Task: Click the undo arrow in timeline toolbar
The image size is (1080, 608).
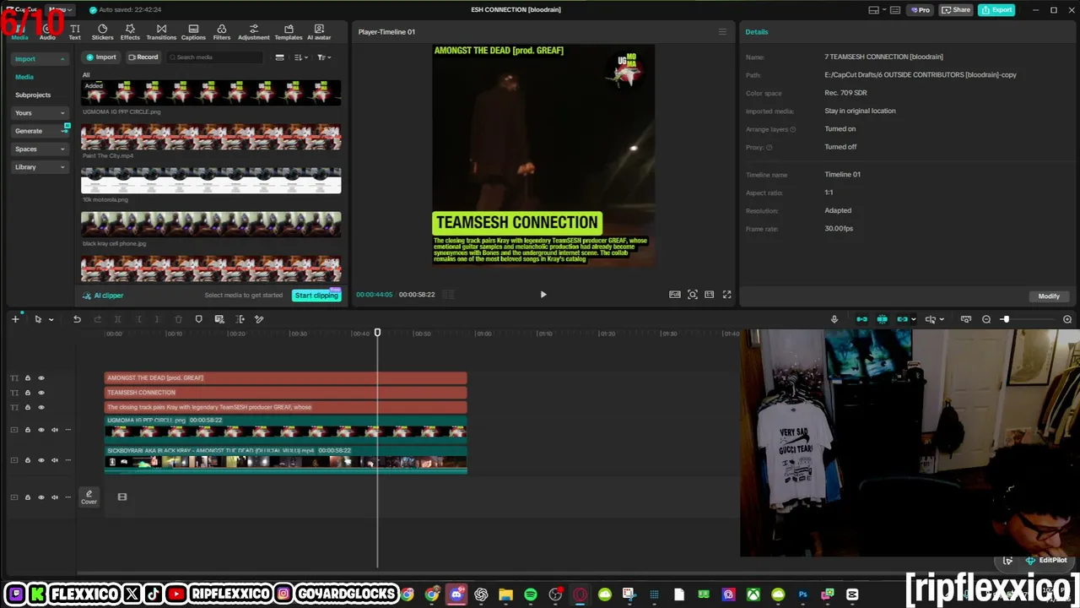Action: point(77,319)
